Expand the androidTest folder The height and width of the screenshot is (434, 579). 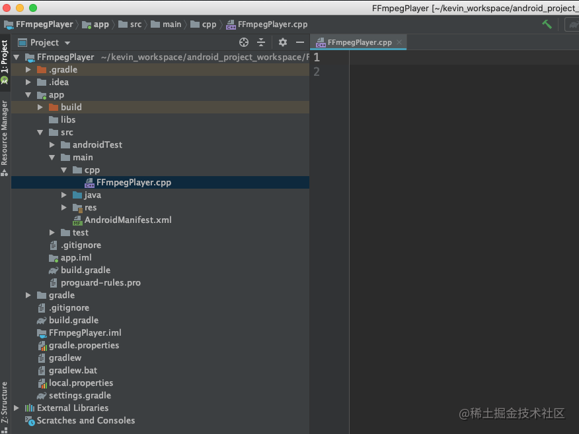(52, 145)
